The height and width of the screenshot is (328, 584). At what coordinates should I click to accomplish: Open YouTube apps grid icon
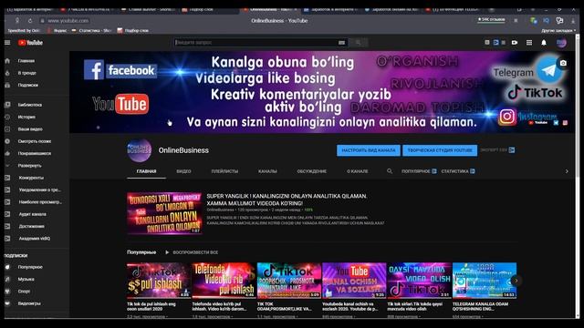pos(529,43)
